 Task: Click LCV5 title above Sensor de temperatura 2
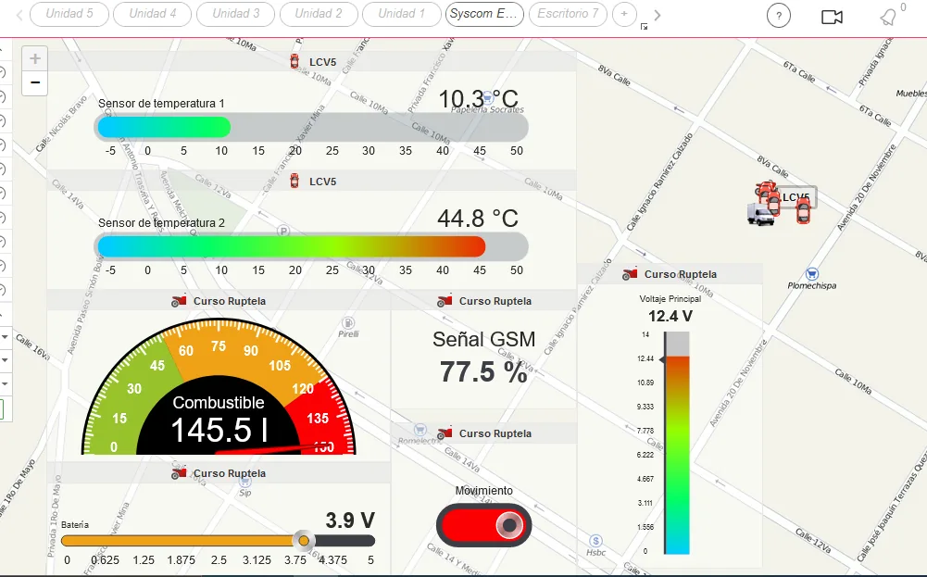(x=323, y=182)
